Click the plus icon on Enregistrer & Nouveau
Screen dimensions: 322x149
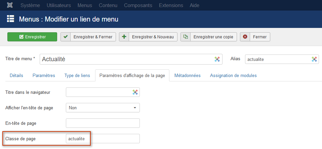point(124,37)
